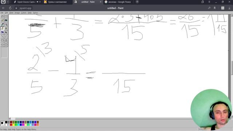Viewport: 233px width, 131px height.
Task: Pick the bright blue color swatch
Action: click(21, 124)
